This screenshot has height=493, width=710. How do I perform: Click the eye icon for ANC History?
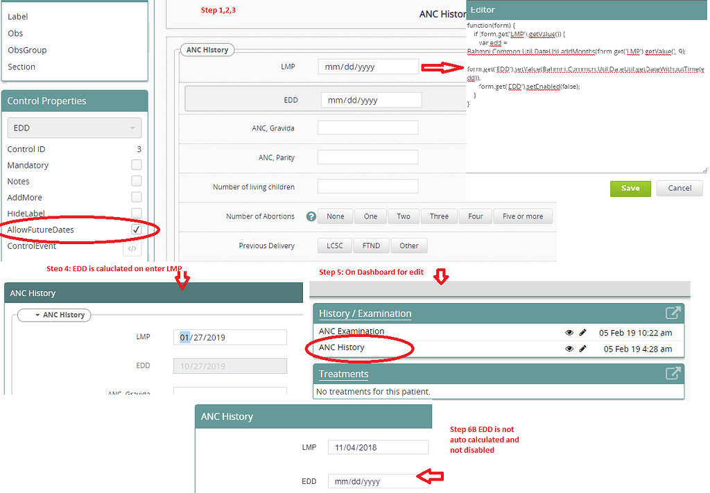(569, 348)
